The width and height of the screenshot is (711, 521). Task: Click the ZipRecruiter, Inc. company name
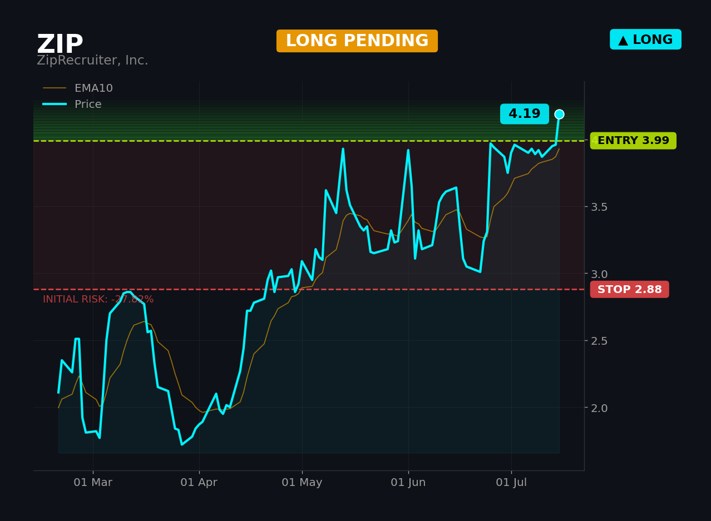pyautogui.click(x=92, y=61)
